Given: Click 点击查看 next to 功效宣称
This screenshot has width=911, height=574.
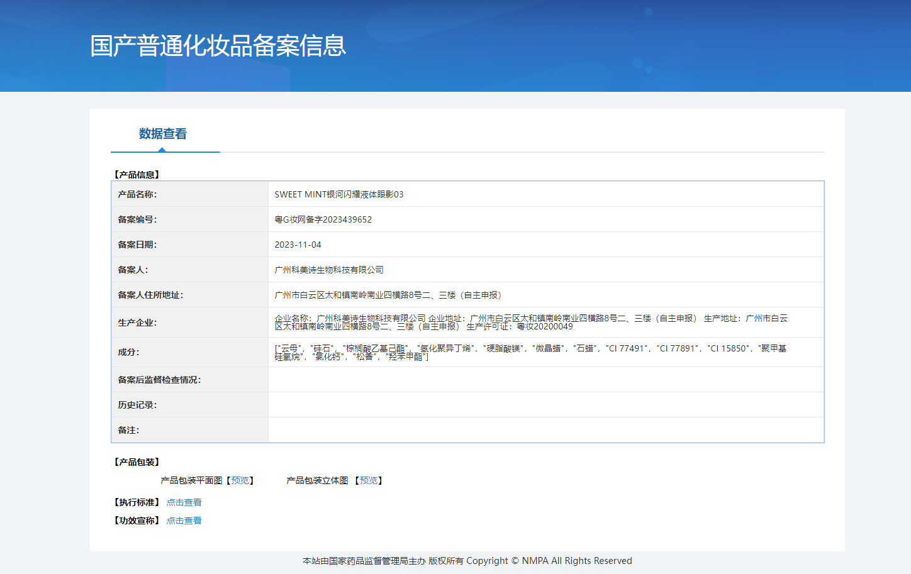Looking at the screenshot, I should tap(184, 521).
